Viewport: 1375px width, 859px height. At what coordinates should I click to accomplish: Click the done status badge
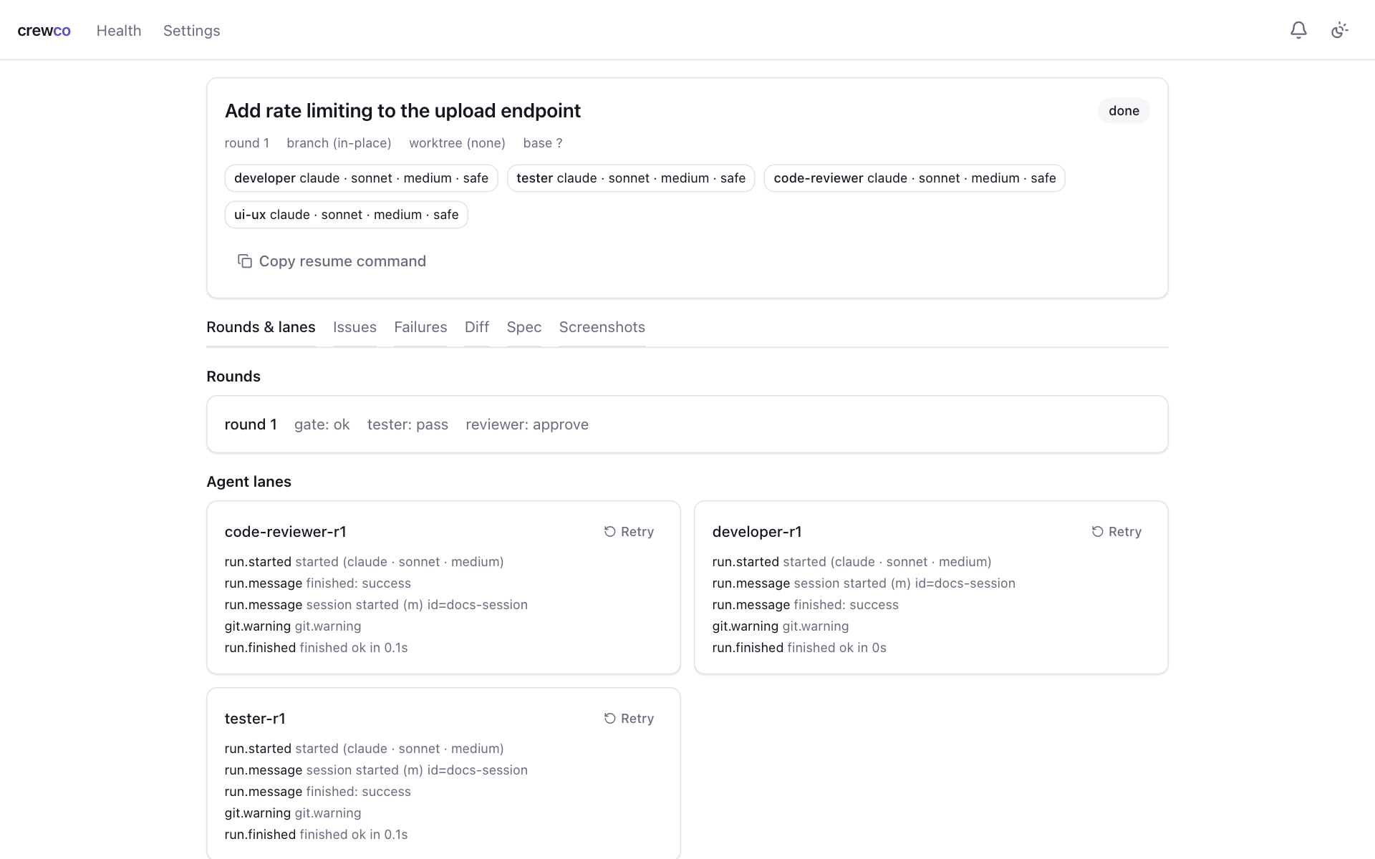[1124, 111]
